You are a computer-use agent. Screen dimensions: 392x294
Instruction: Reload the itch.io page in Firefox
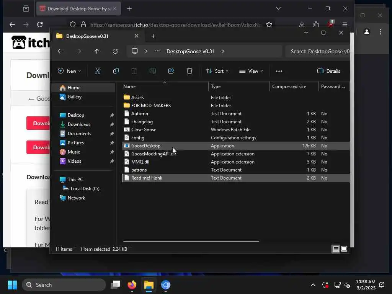coord(40,24)
